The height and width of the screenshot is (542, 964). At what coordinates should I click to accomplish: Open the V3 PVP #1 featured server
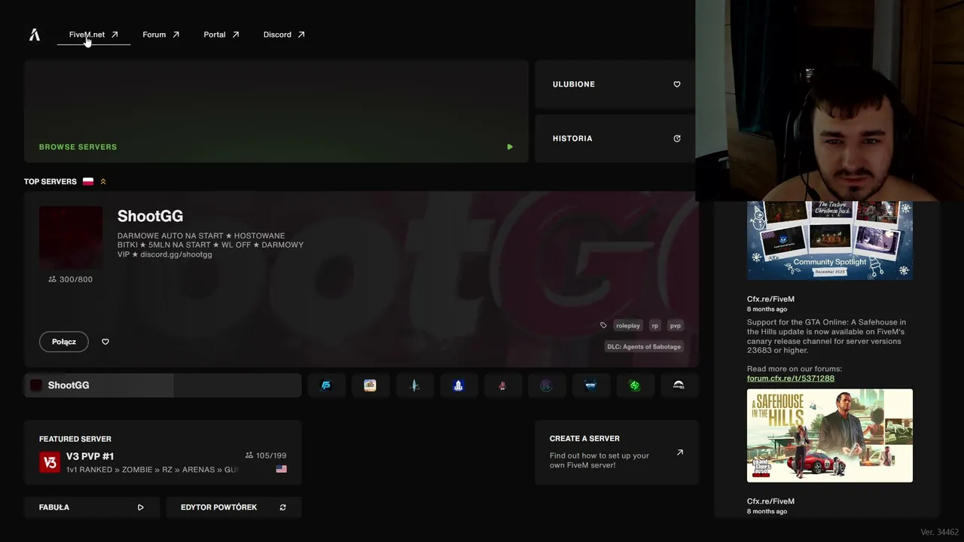[163, 452]
